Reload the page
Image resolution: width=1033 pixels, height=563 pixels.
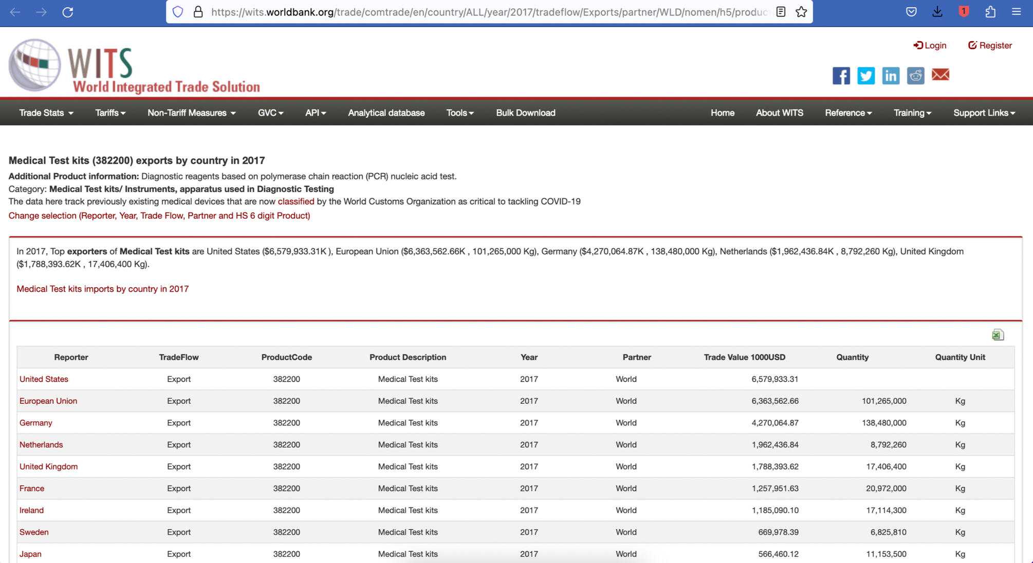coord(67,12)
